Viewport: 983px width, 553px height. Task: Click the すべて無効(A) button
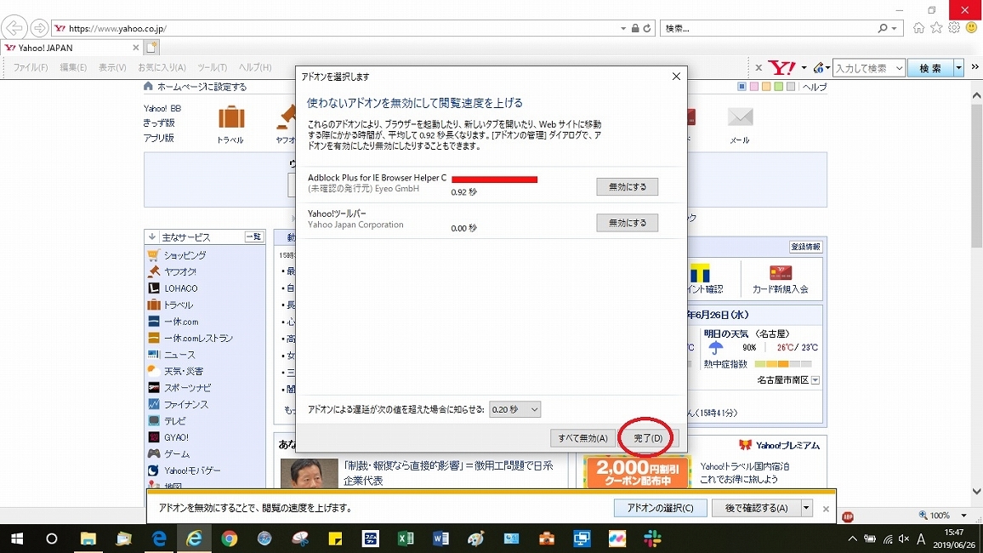(x=582, y=438)
